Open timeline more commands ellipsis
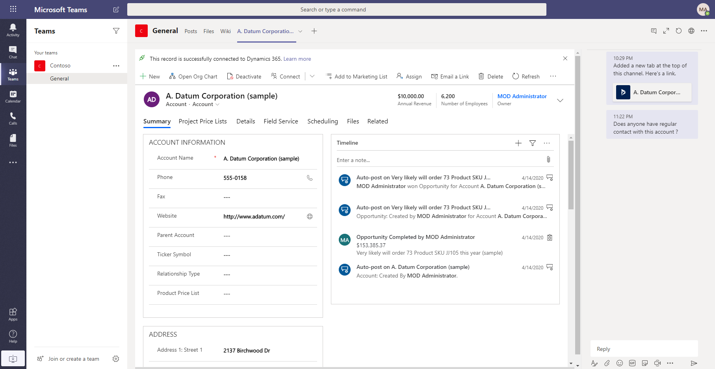 coord(547,143)
